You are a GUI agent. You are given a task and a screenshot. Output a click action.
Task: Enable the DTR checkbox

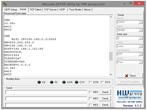click(x=90, y=82)
